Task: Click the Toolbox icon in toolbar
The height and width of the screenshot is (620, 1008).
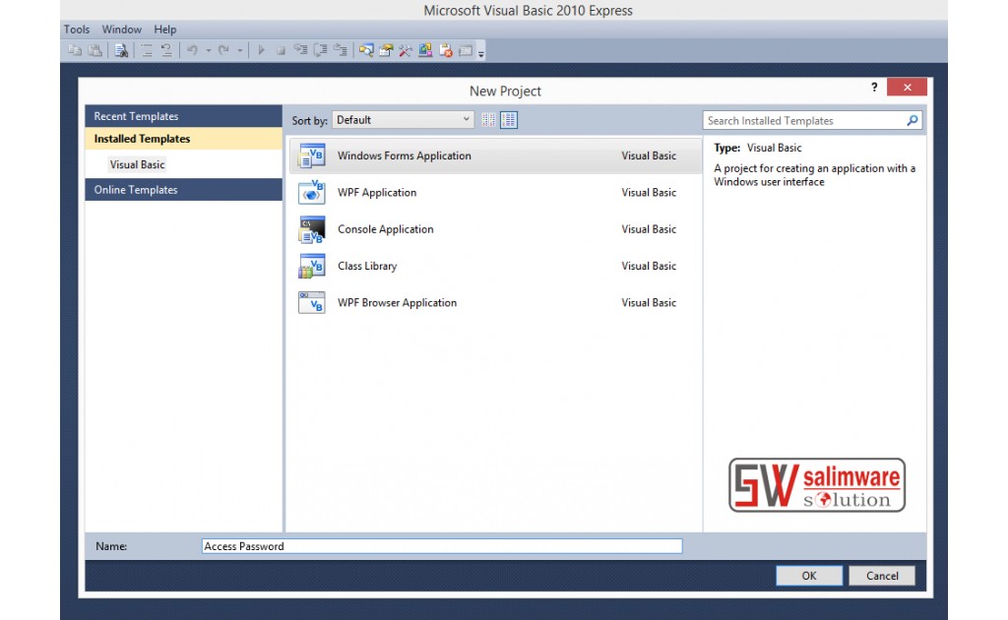Action: (x=406, y=50)
